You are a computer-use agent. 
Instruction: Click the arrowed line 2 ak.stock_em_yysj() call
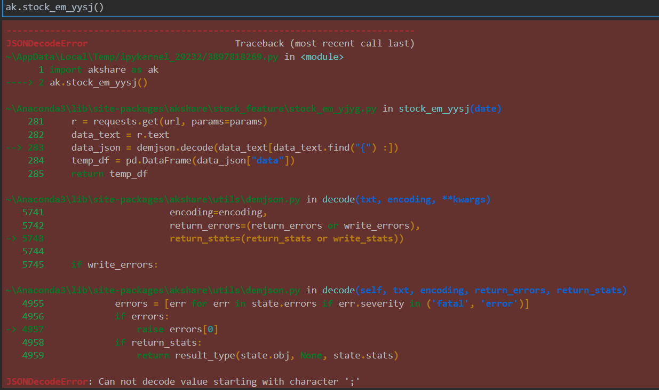(x=77, y=83)
